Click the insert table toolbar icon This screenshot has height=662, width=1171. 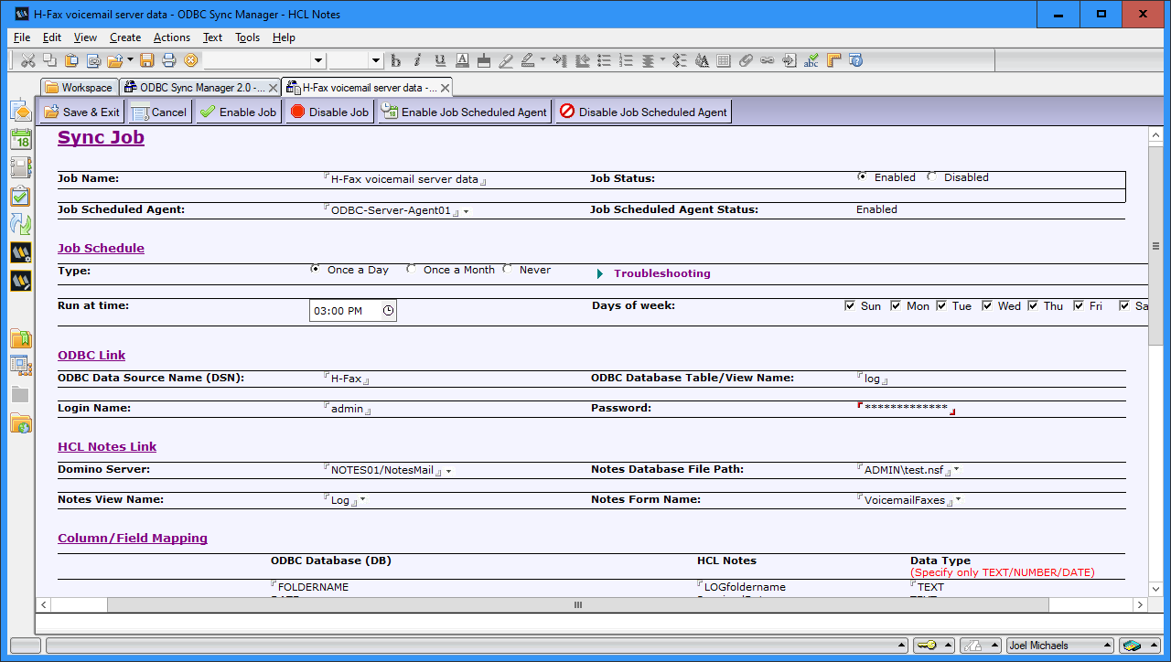[x=724, y=60]
